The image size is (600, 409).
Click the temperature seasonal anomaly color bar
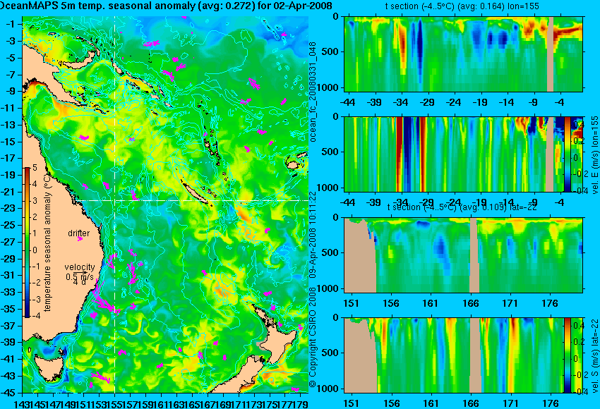point(27,243)
